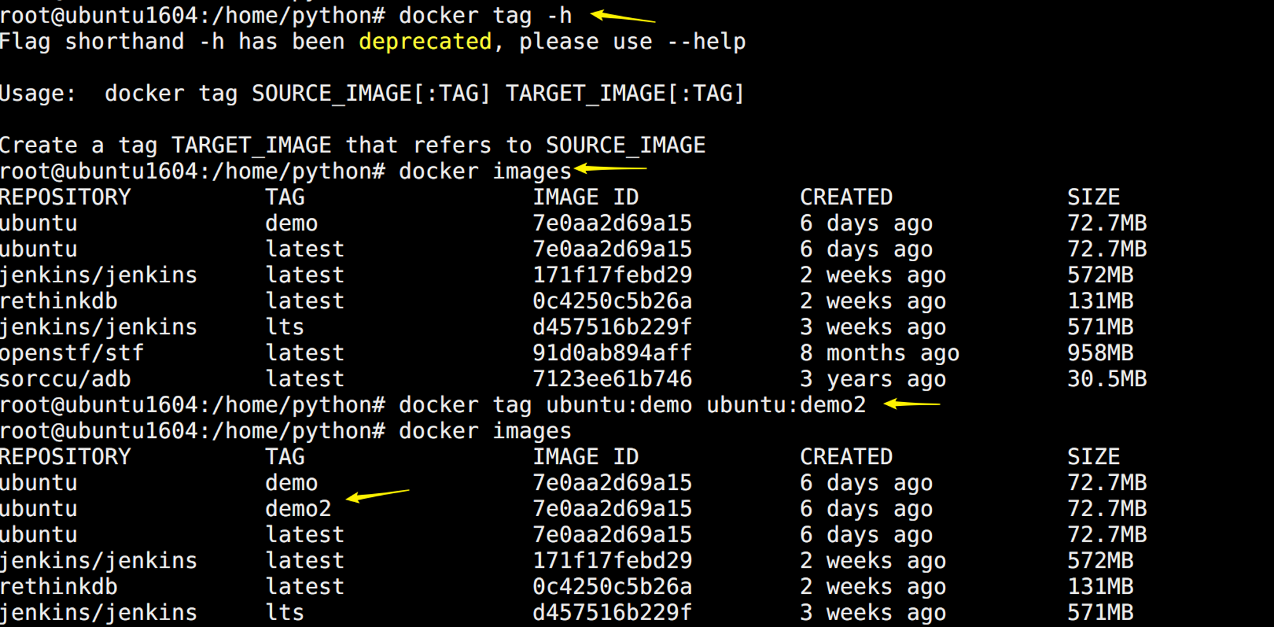
Task: Click SIZE header of listing containing demo2
Action: pos(1094,457)
